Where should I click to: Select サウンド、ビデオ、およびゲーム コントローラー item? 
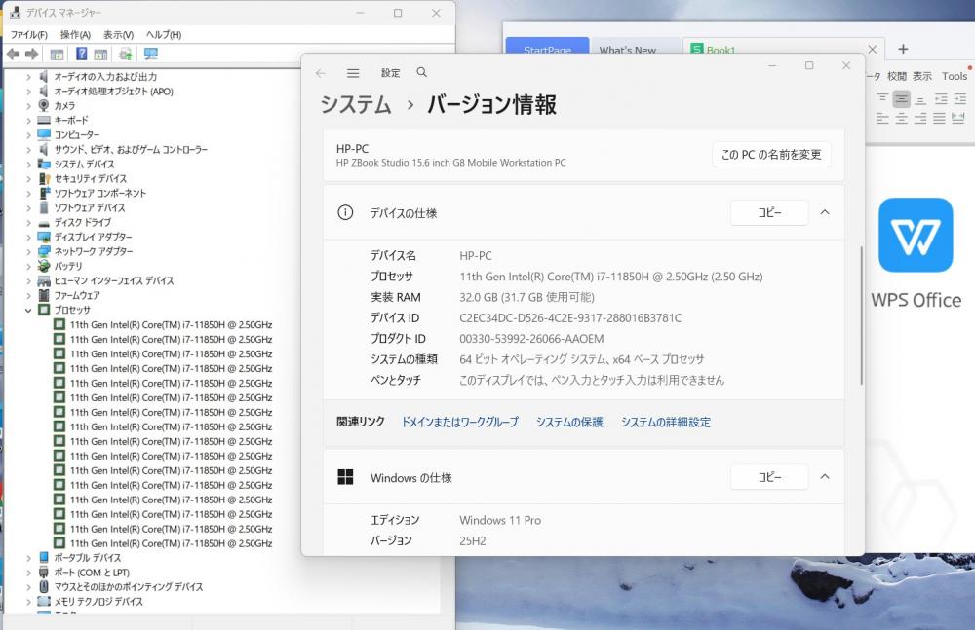(131, 150)
